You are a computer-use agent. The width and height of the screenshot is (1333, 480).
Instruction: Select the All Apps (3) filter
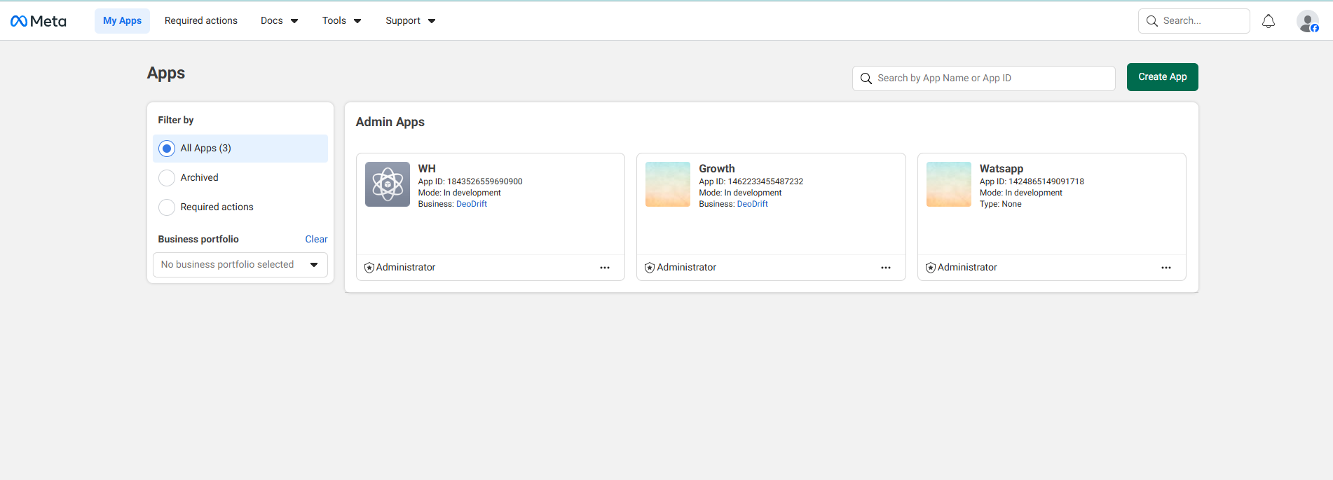tap(240, 149)
